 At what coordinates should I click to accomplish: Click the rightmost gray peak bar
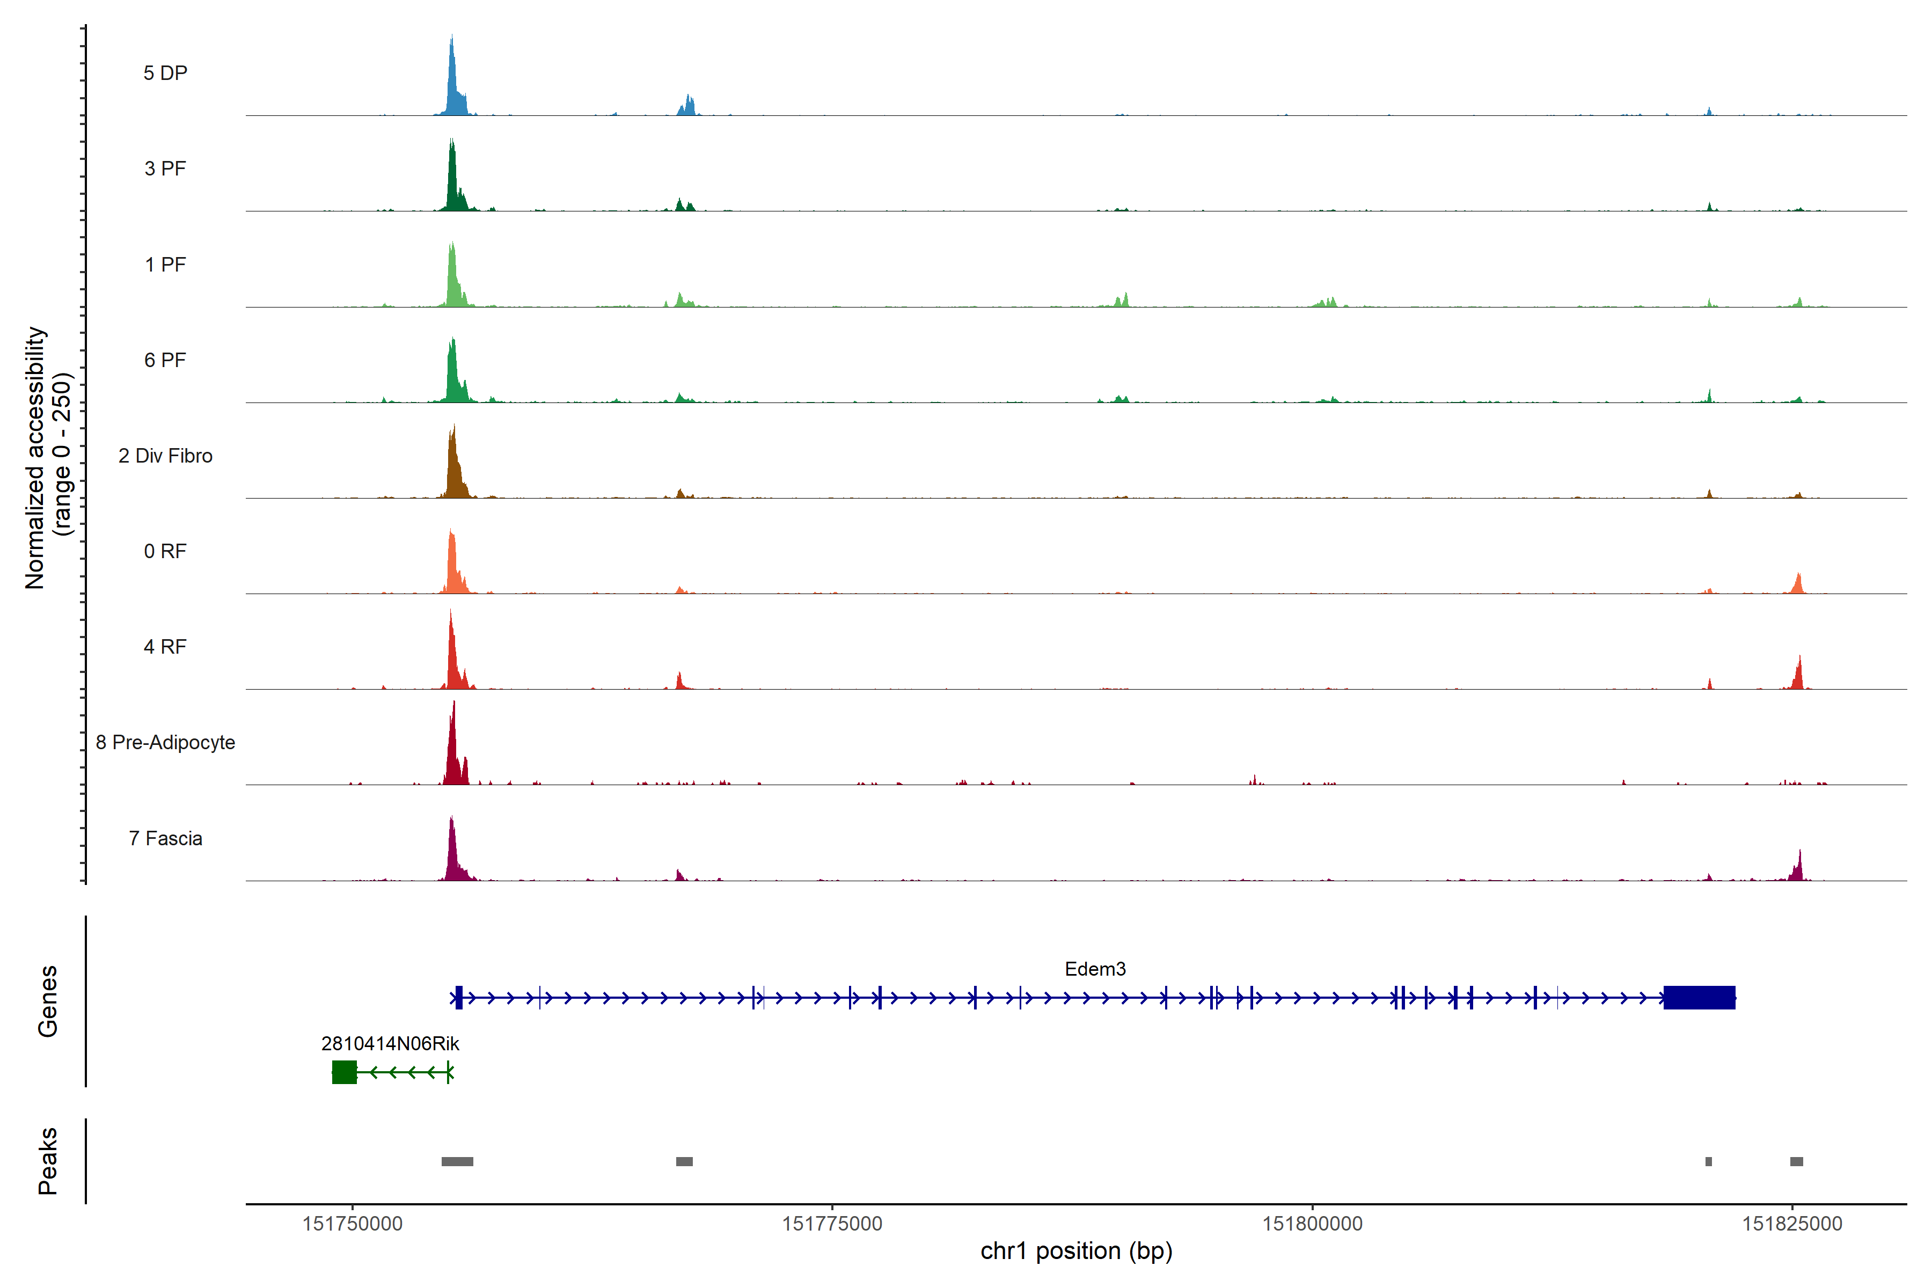click(1796, 1161)
